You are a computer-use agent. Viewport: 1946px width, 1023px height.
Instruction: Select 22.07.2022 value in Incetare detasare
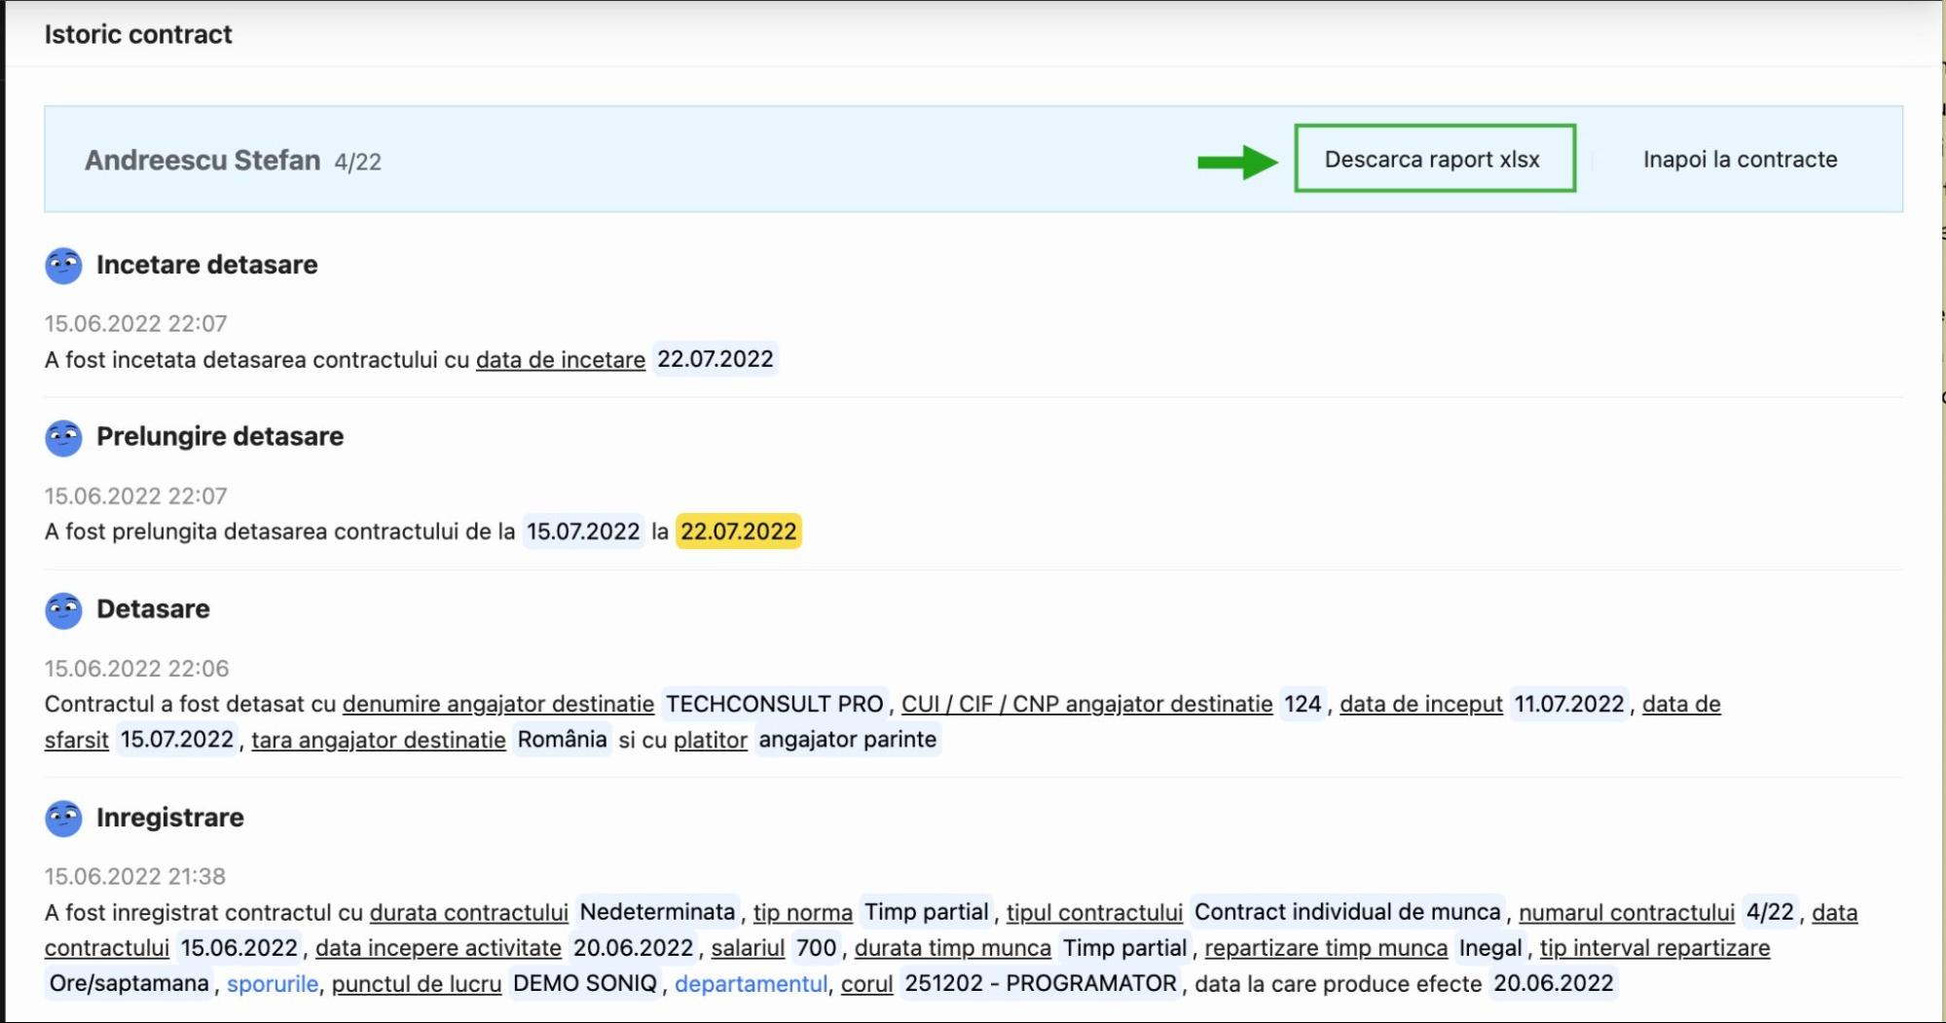715,359
